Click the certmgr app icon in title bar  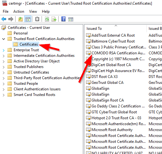(5, 3)
